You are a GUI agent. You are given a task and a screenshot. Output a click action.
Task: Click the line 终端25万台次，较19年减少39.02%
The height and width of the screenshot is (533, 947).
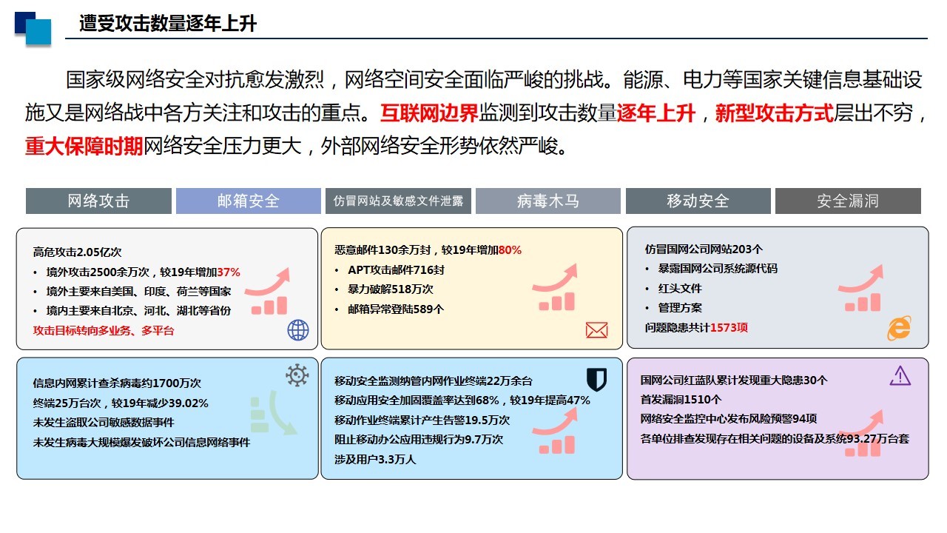point(121,403)
